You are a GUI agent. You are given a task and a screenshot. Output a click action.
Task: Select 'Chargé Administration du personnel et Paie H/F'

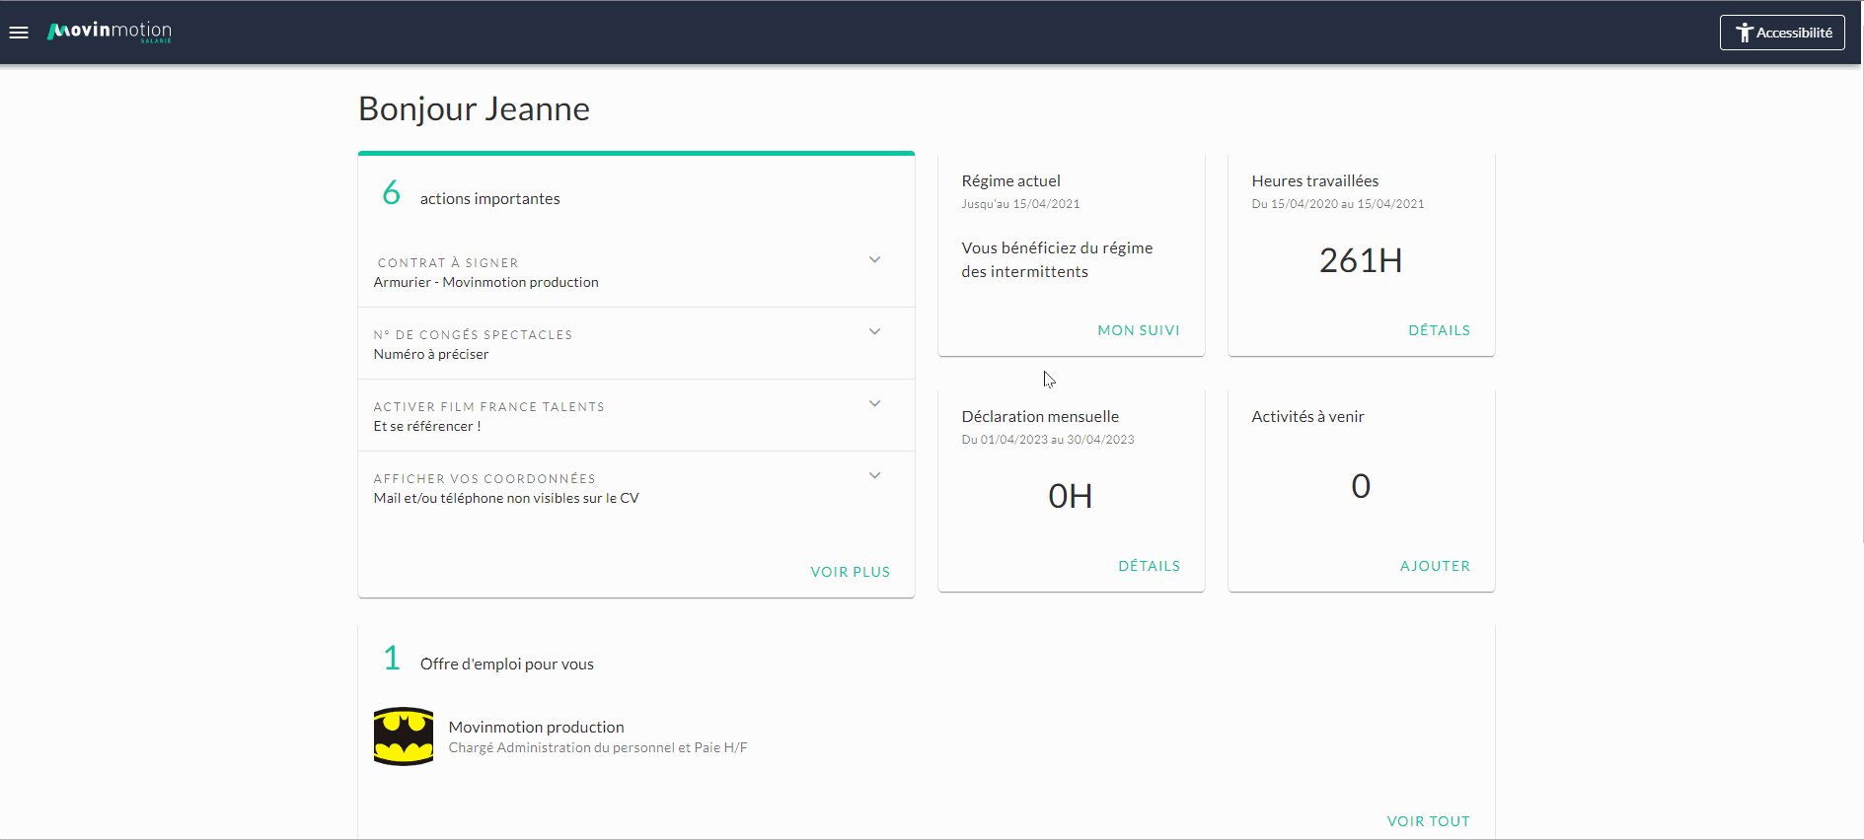pyautogui.click(x=598, y=748)
